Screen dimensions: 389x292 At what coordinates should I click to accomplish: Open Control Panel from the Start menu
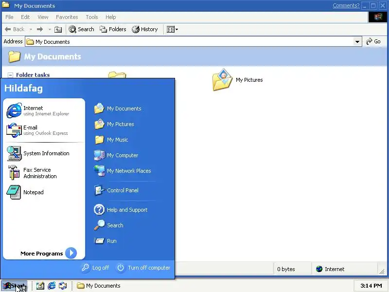[x=117, y=190]
